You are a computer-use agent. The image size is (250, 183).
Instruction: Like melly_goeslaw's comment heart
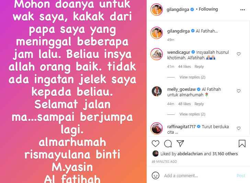pyautogui.click(x=239, y=91)
